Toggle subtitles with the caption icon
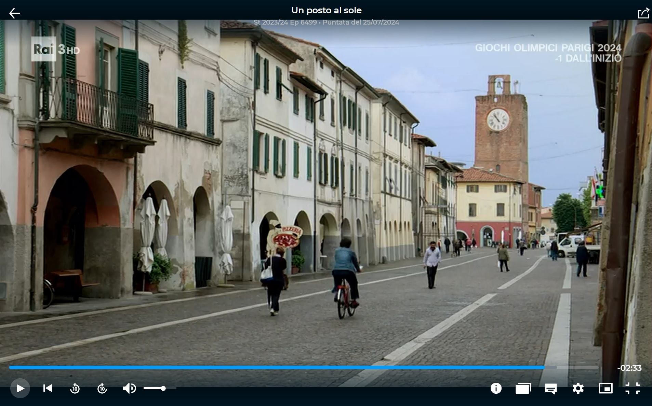Viewport: 652px width, 406px height. pyautogui.click(x=550, y=389)
